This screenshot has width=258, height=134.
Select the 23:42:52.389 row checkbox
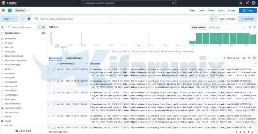click(x=53, y=127)
